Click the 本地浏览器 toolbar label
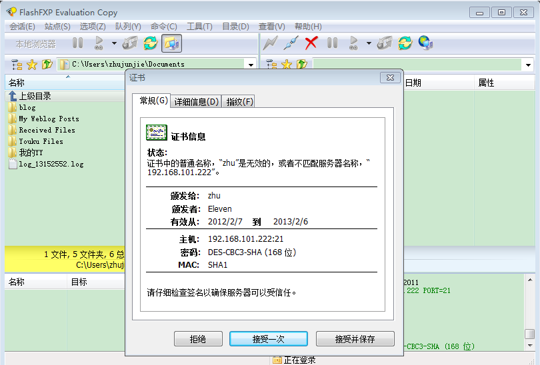 (x=36, y=44)
